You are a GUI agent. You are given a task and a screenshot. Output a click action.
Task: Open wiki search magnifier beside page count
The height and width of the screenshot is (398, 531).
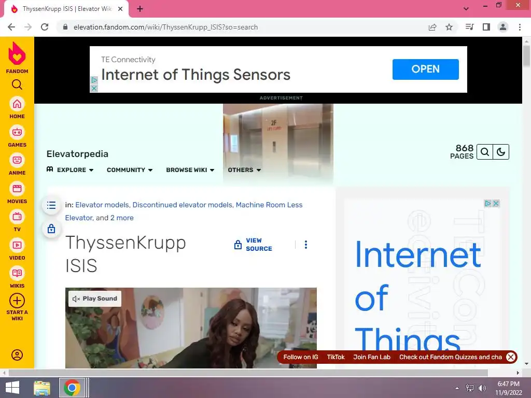[485, 152]
